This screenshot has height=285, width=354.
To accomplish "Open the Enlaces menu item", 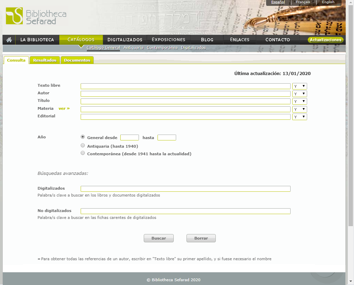I will point(240,40).
